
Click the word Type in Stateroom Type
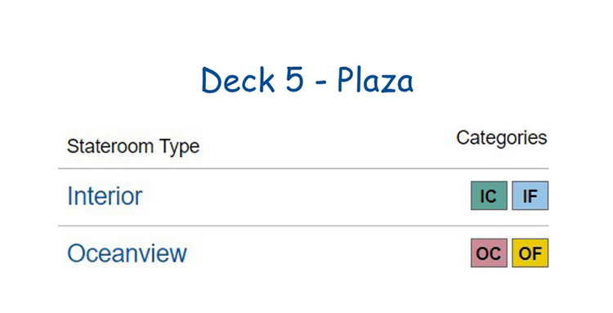point(180,147)
